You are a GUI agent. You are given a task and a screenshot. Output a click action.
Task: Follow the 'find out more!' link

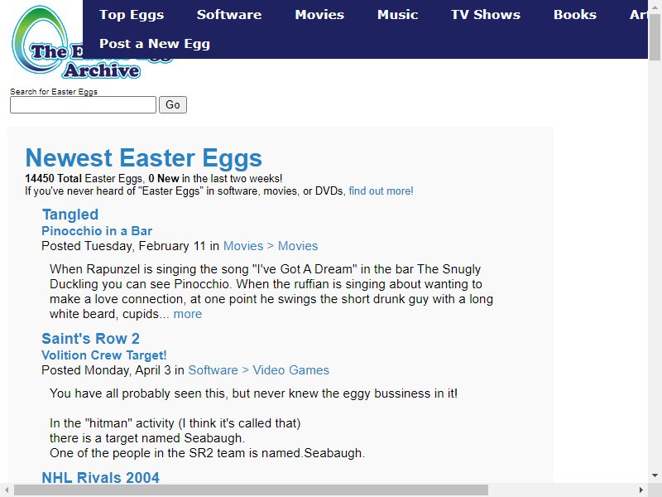pos(381,191)
